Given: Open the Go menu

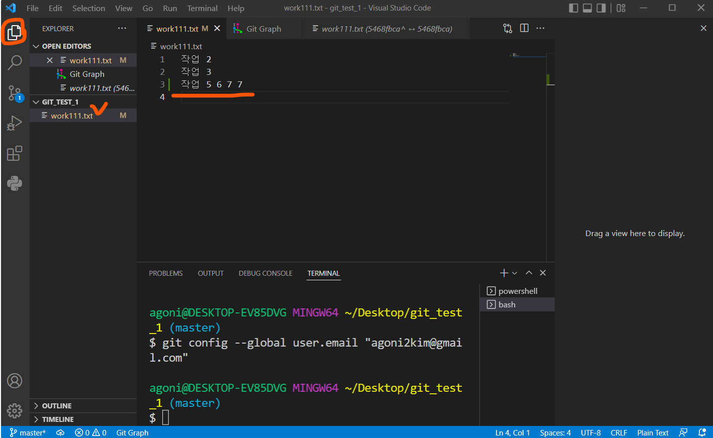Looking at the screenshot, I should (148, 8).
